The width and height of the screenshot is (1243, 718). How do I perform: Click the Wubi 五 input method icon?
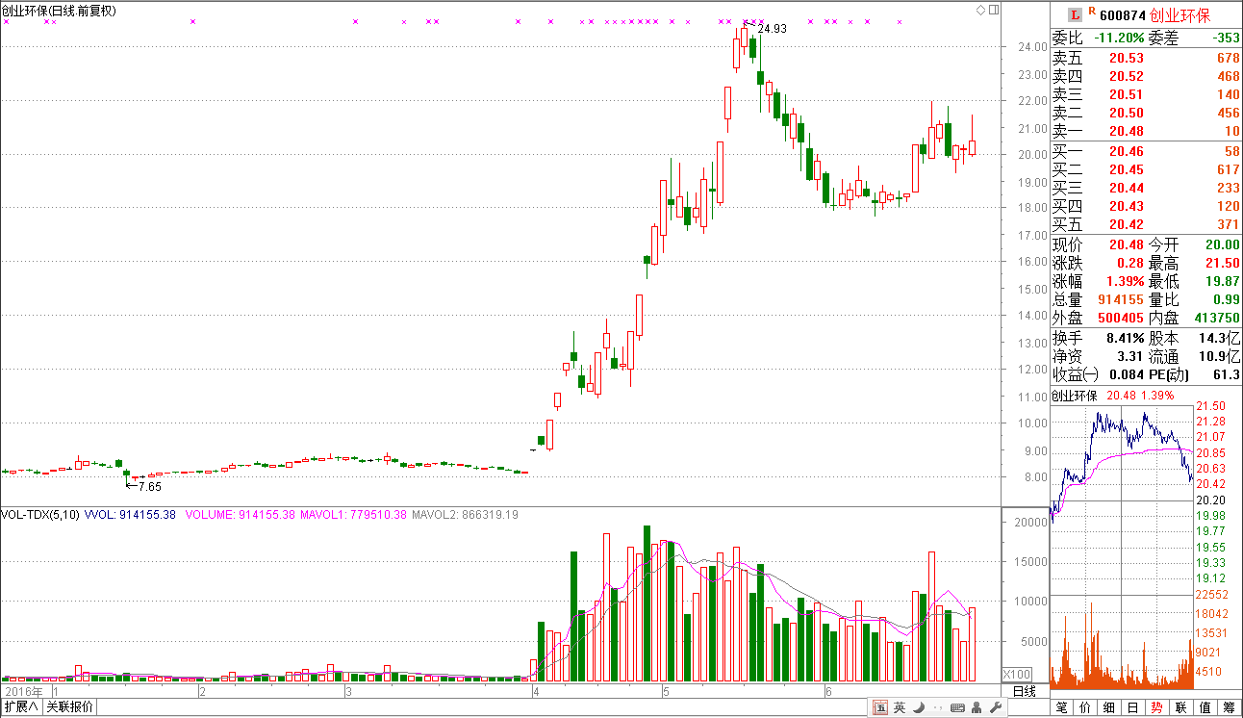coord(880,707)
